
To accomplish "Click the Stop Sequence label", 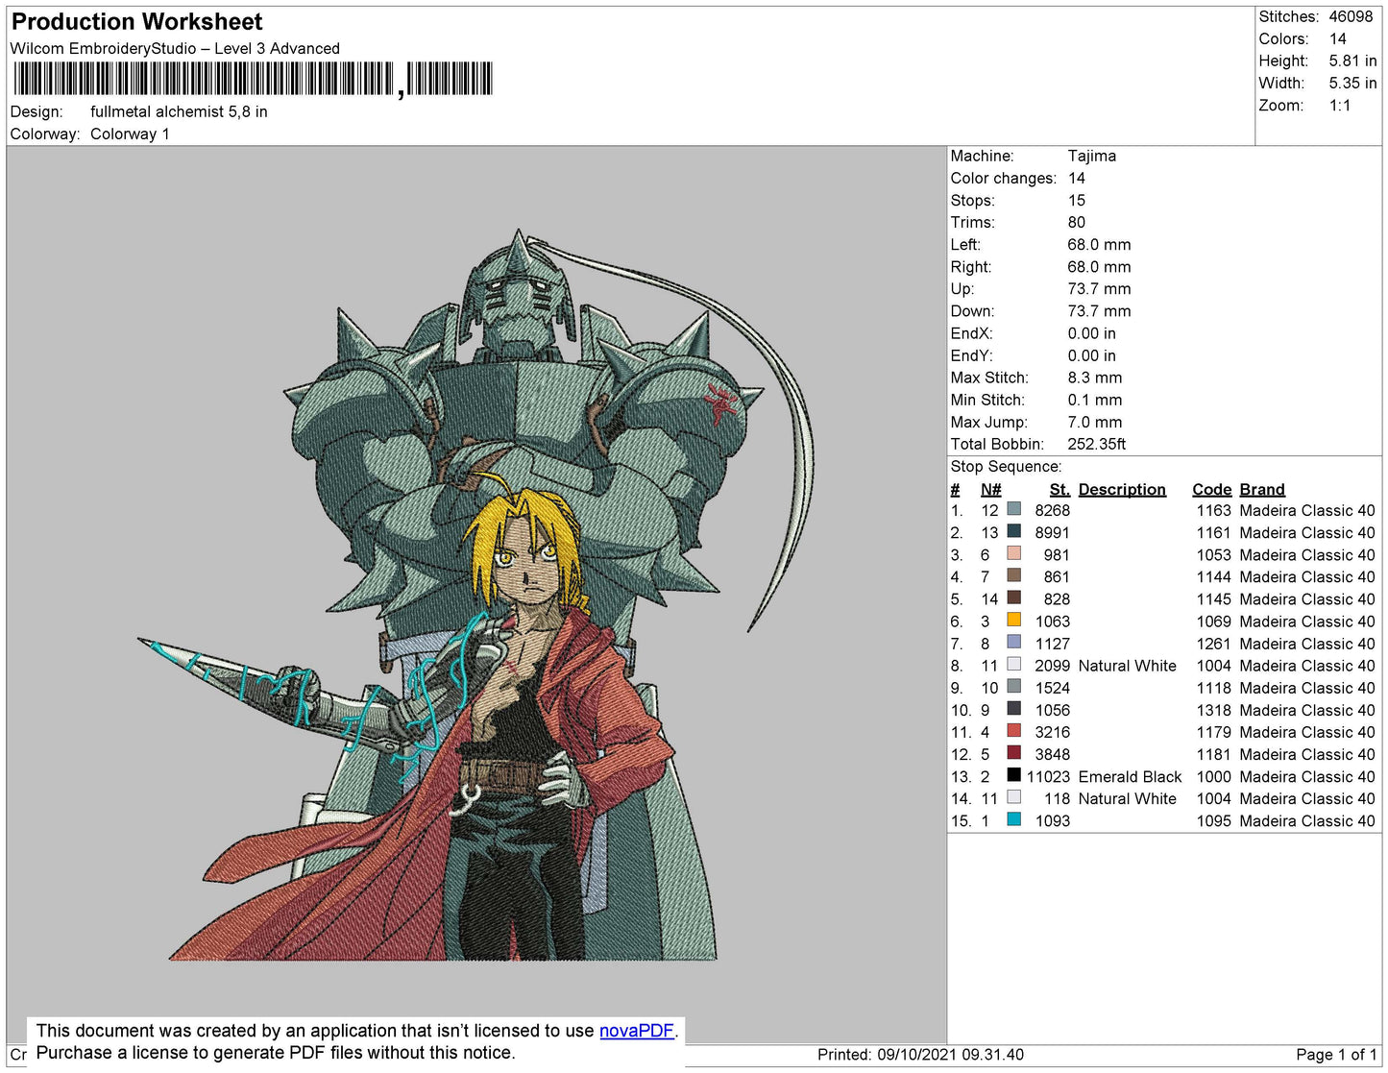I will (x=1006, y=467).
